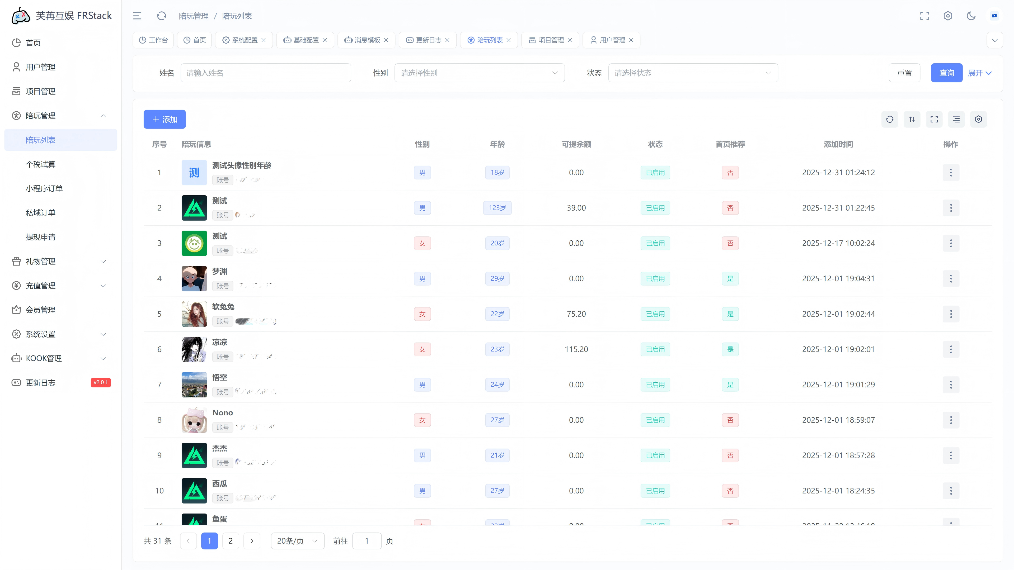This screenshot has width=1014, height=570.
Task: Change table row density using the lines icon
Action: 956,119
